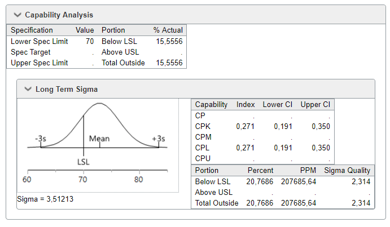Viewport: 390px width, 227px height.
Task: Click the Sigma Quality column header
Action: coord(347,171)
